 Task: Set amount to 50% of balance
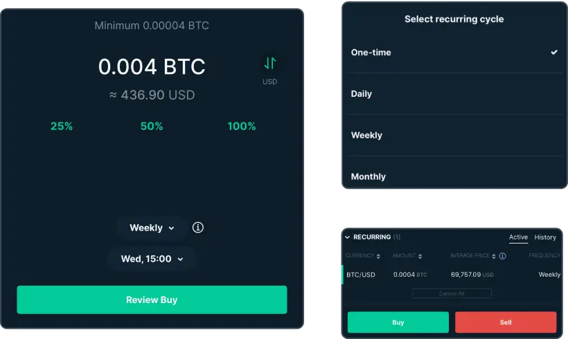(x=152, y=127)
